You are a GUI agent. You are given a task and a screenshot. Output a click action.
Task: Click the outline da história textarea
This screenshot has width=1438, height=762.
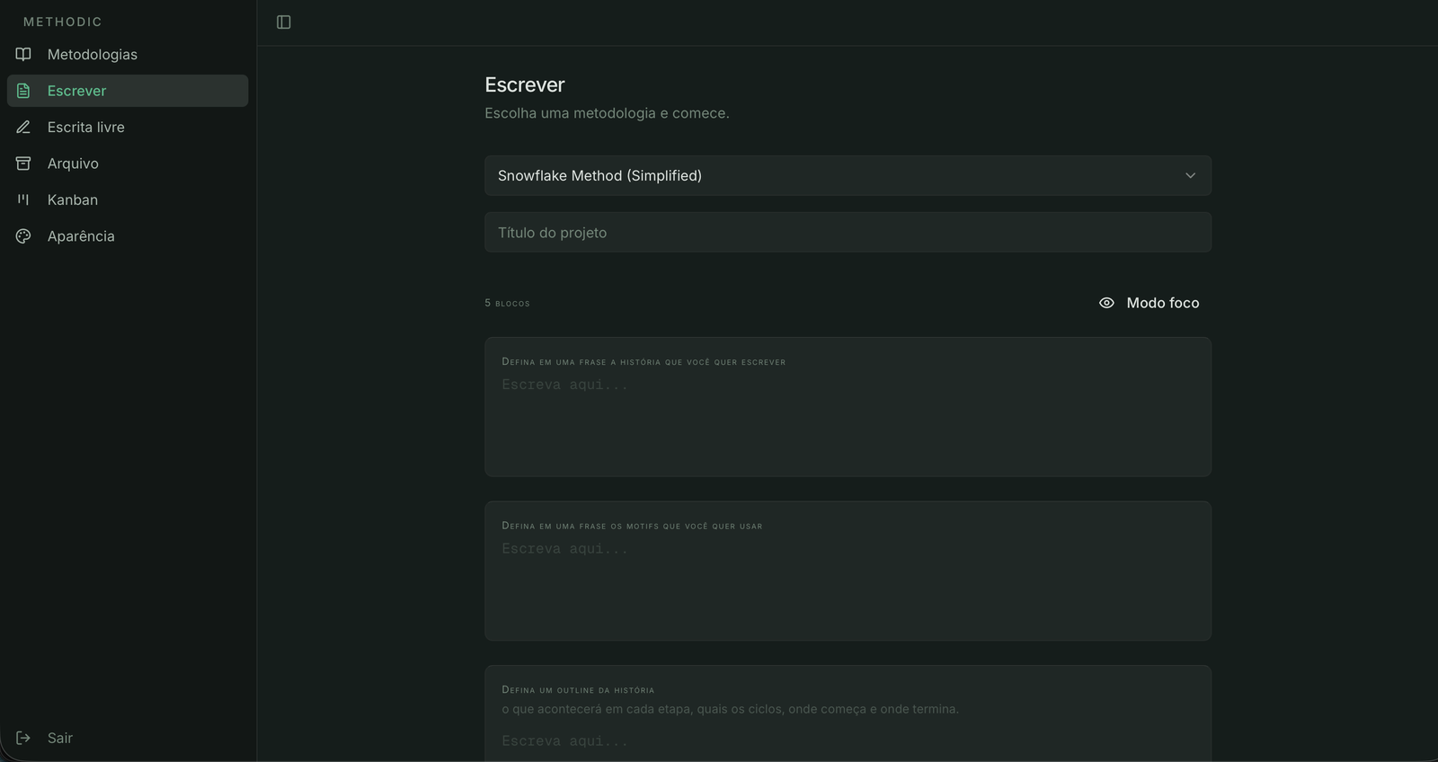(848, 746)
